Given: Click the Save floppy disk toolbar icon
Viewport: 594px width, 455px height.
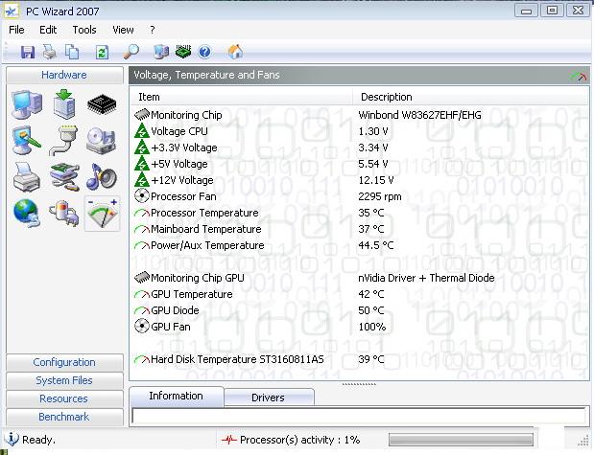Looking at the screenshot, I should pyautogui.click(x=27, y=52).
